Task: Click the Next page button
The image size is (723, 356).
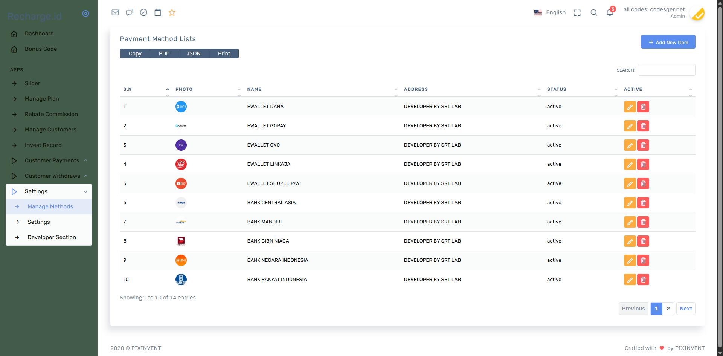Action: (x=686, y=309)
